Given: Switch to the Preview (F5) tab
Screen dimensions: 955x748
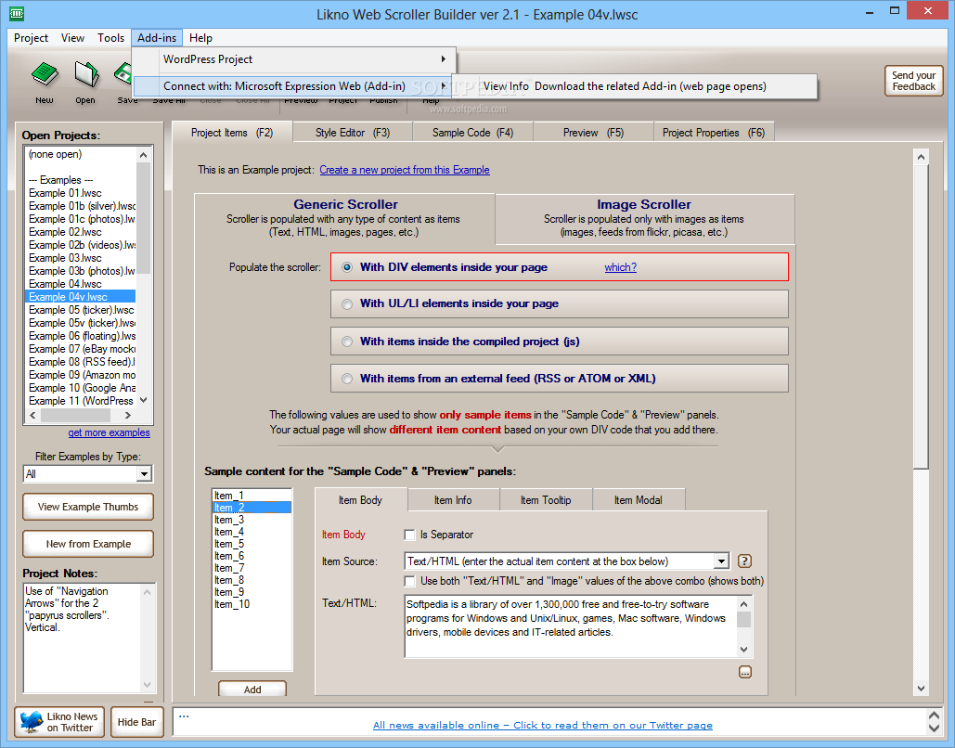Looking at the screenshot, I should point(593,133).
